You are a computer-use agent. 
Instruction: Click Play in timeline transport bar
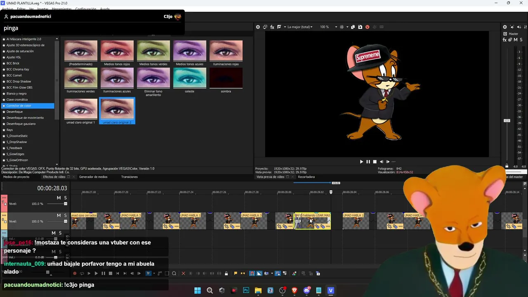(x=96, y=273)
